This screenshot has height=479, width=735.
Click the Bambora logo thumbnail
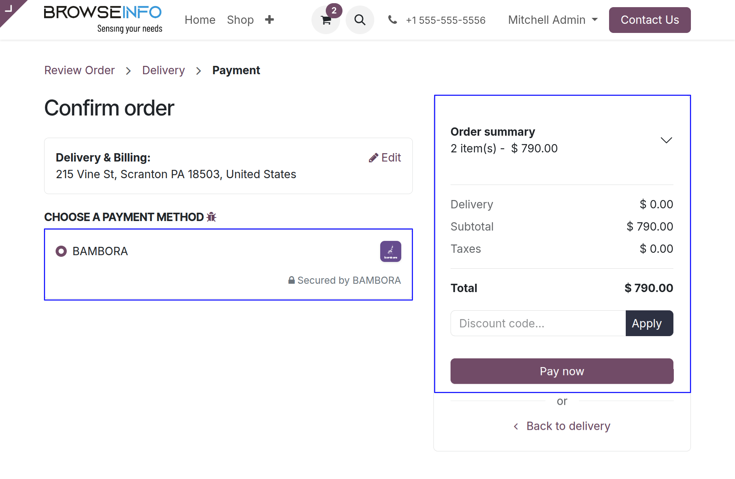click(x=391, y=251)
